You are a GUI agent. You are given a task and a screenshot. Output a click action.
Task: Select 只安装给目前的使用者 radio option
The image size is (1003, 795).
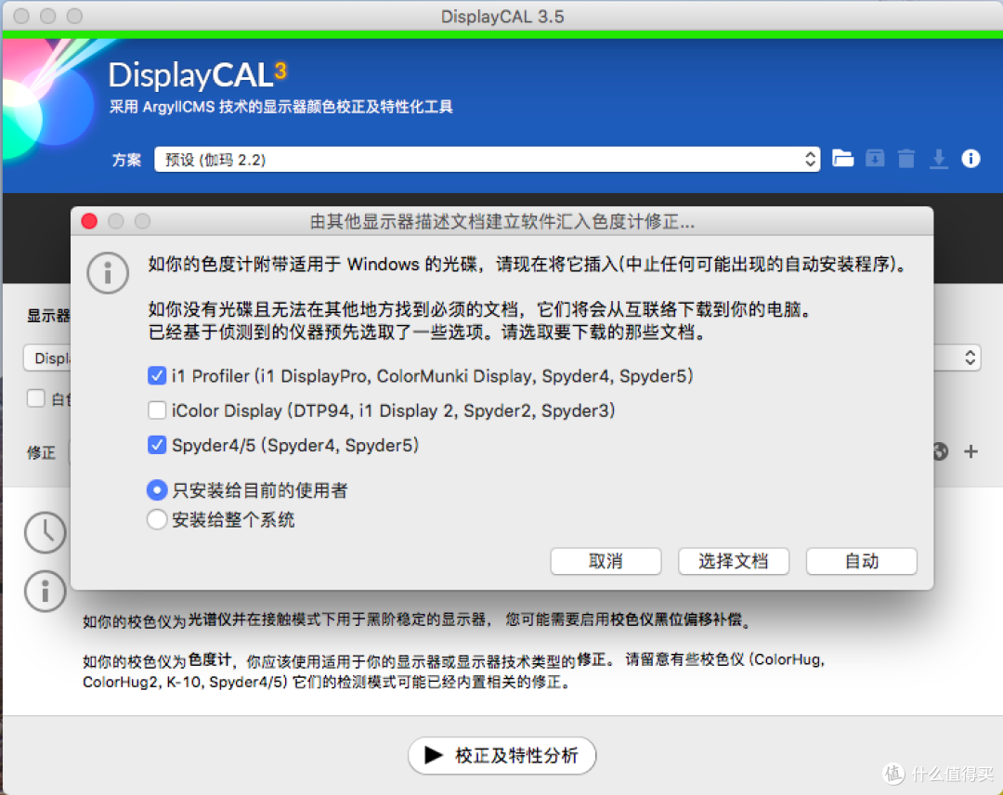click(x=157, y=490)
